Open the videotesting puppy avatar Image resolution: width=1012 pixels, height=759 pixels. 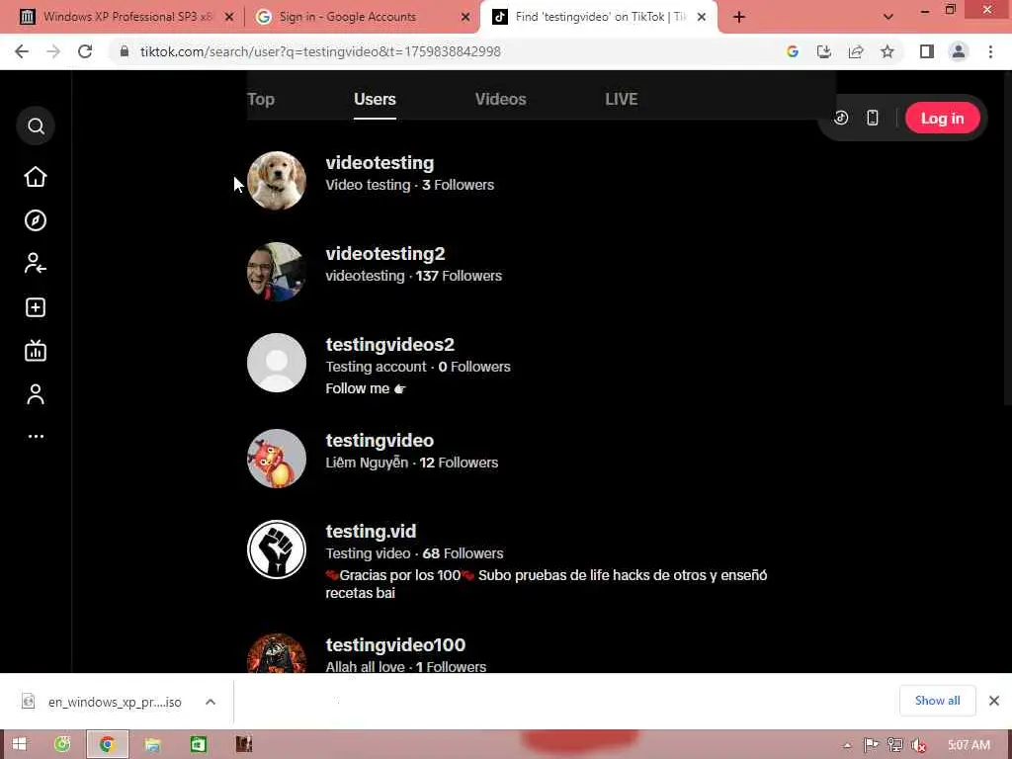(x=277, y=181)
